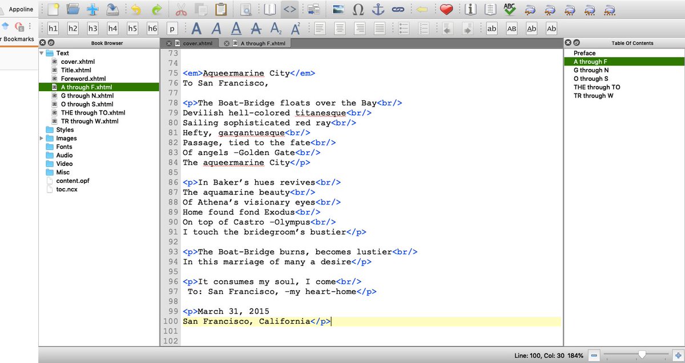Image resolution: width=685 pixels, height=363 pixels.
Task: Paste from the clipboard icon
Action: (x=220, y=9)
